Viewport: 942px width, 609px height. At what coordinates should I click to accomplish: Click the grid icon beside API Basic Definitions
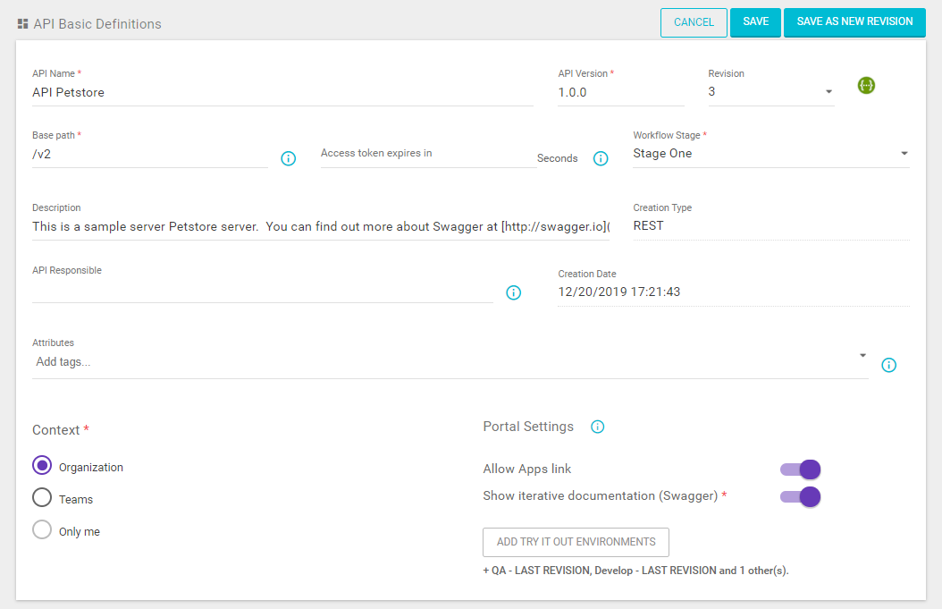click(x=22, y=24)
